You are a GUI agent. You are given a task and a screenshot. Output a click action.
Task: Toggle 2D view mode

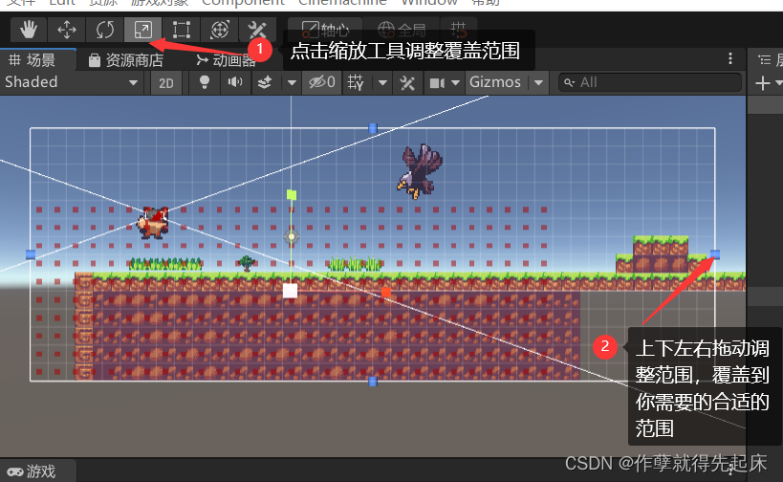tap(166, 83)
